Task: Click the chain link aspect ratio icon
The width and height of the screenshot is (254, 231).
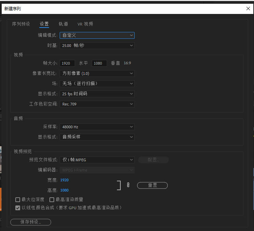Action: click(x=128, y=185)
